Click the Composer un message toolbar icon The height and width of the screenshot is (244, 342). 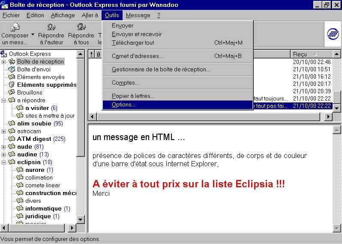15,27
